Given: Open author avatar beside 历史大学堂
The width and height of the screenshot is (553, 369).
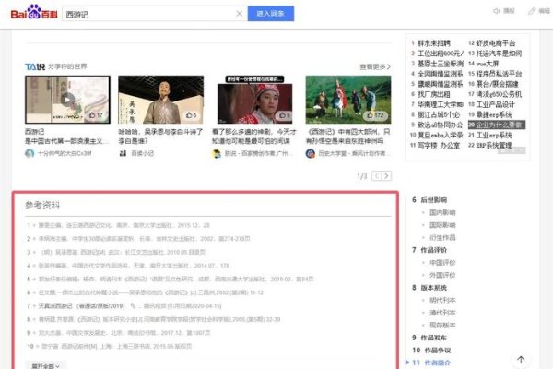Looking at the screenshot, I should point(311,153).
